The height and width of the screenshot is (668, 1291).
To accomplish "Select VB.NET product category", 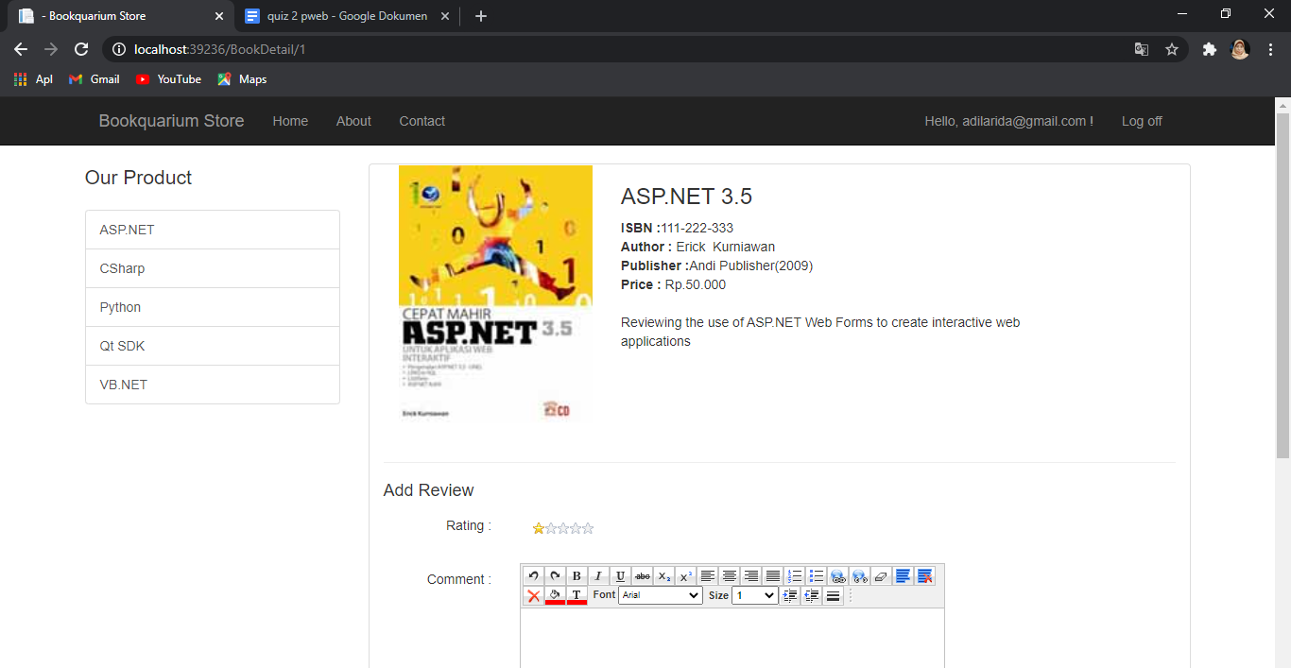I will (x=213, y=385).
